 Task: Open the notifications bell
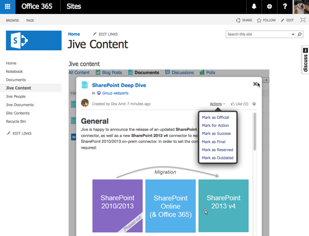(x=254, y=7)
